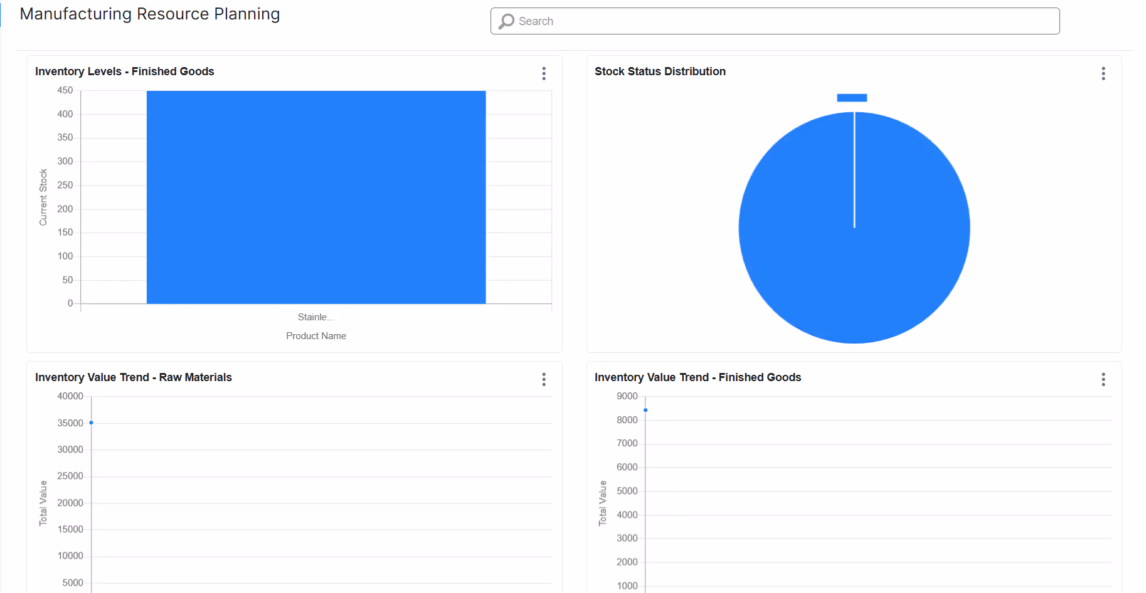Click the 'Inventory Value Trend - Finished Goods' heading
1146x593 pixels.
coord(698,377)
